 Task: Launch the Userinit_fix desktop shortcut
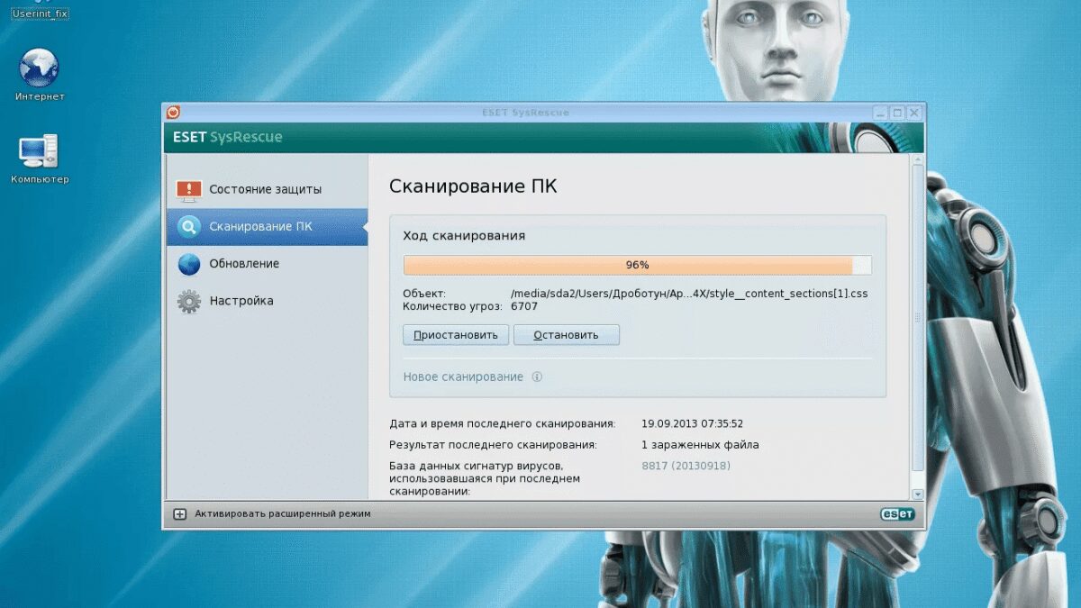[x=40, y=14]
